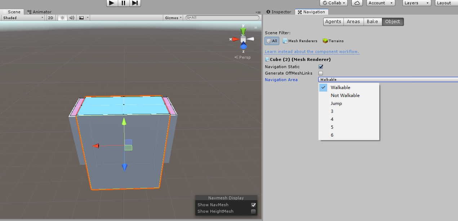Switch to the Inspector tab
The image size is (458, 221).
click(x=279, y=12)
